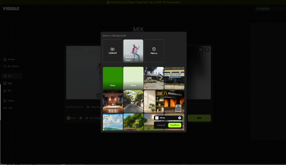Image resolution: width=286 pixels, height=165 pixels.
Task: Click the Upload background tile
Action: pyautogui.click(x=112, y=51)
